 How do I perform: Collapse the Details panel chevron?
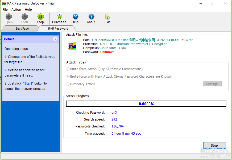55,39
